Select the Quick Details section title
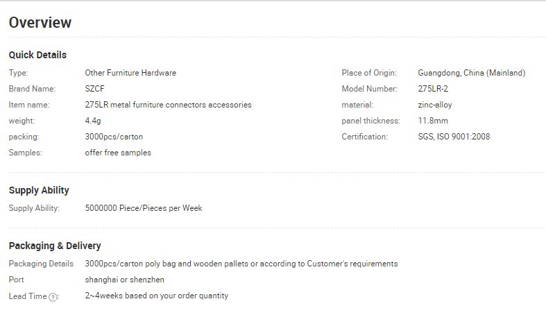Screen dimensions: 546x315 37,55
